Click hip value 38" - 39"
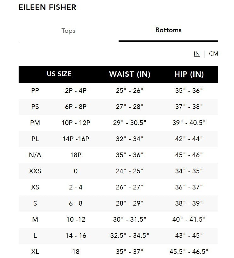 (189, 203)
